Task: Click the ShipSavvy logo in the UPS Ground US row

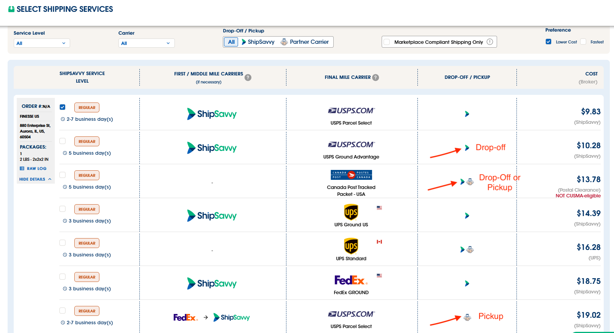Action: [212, 216]
